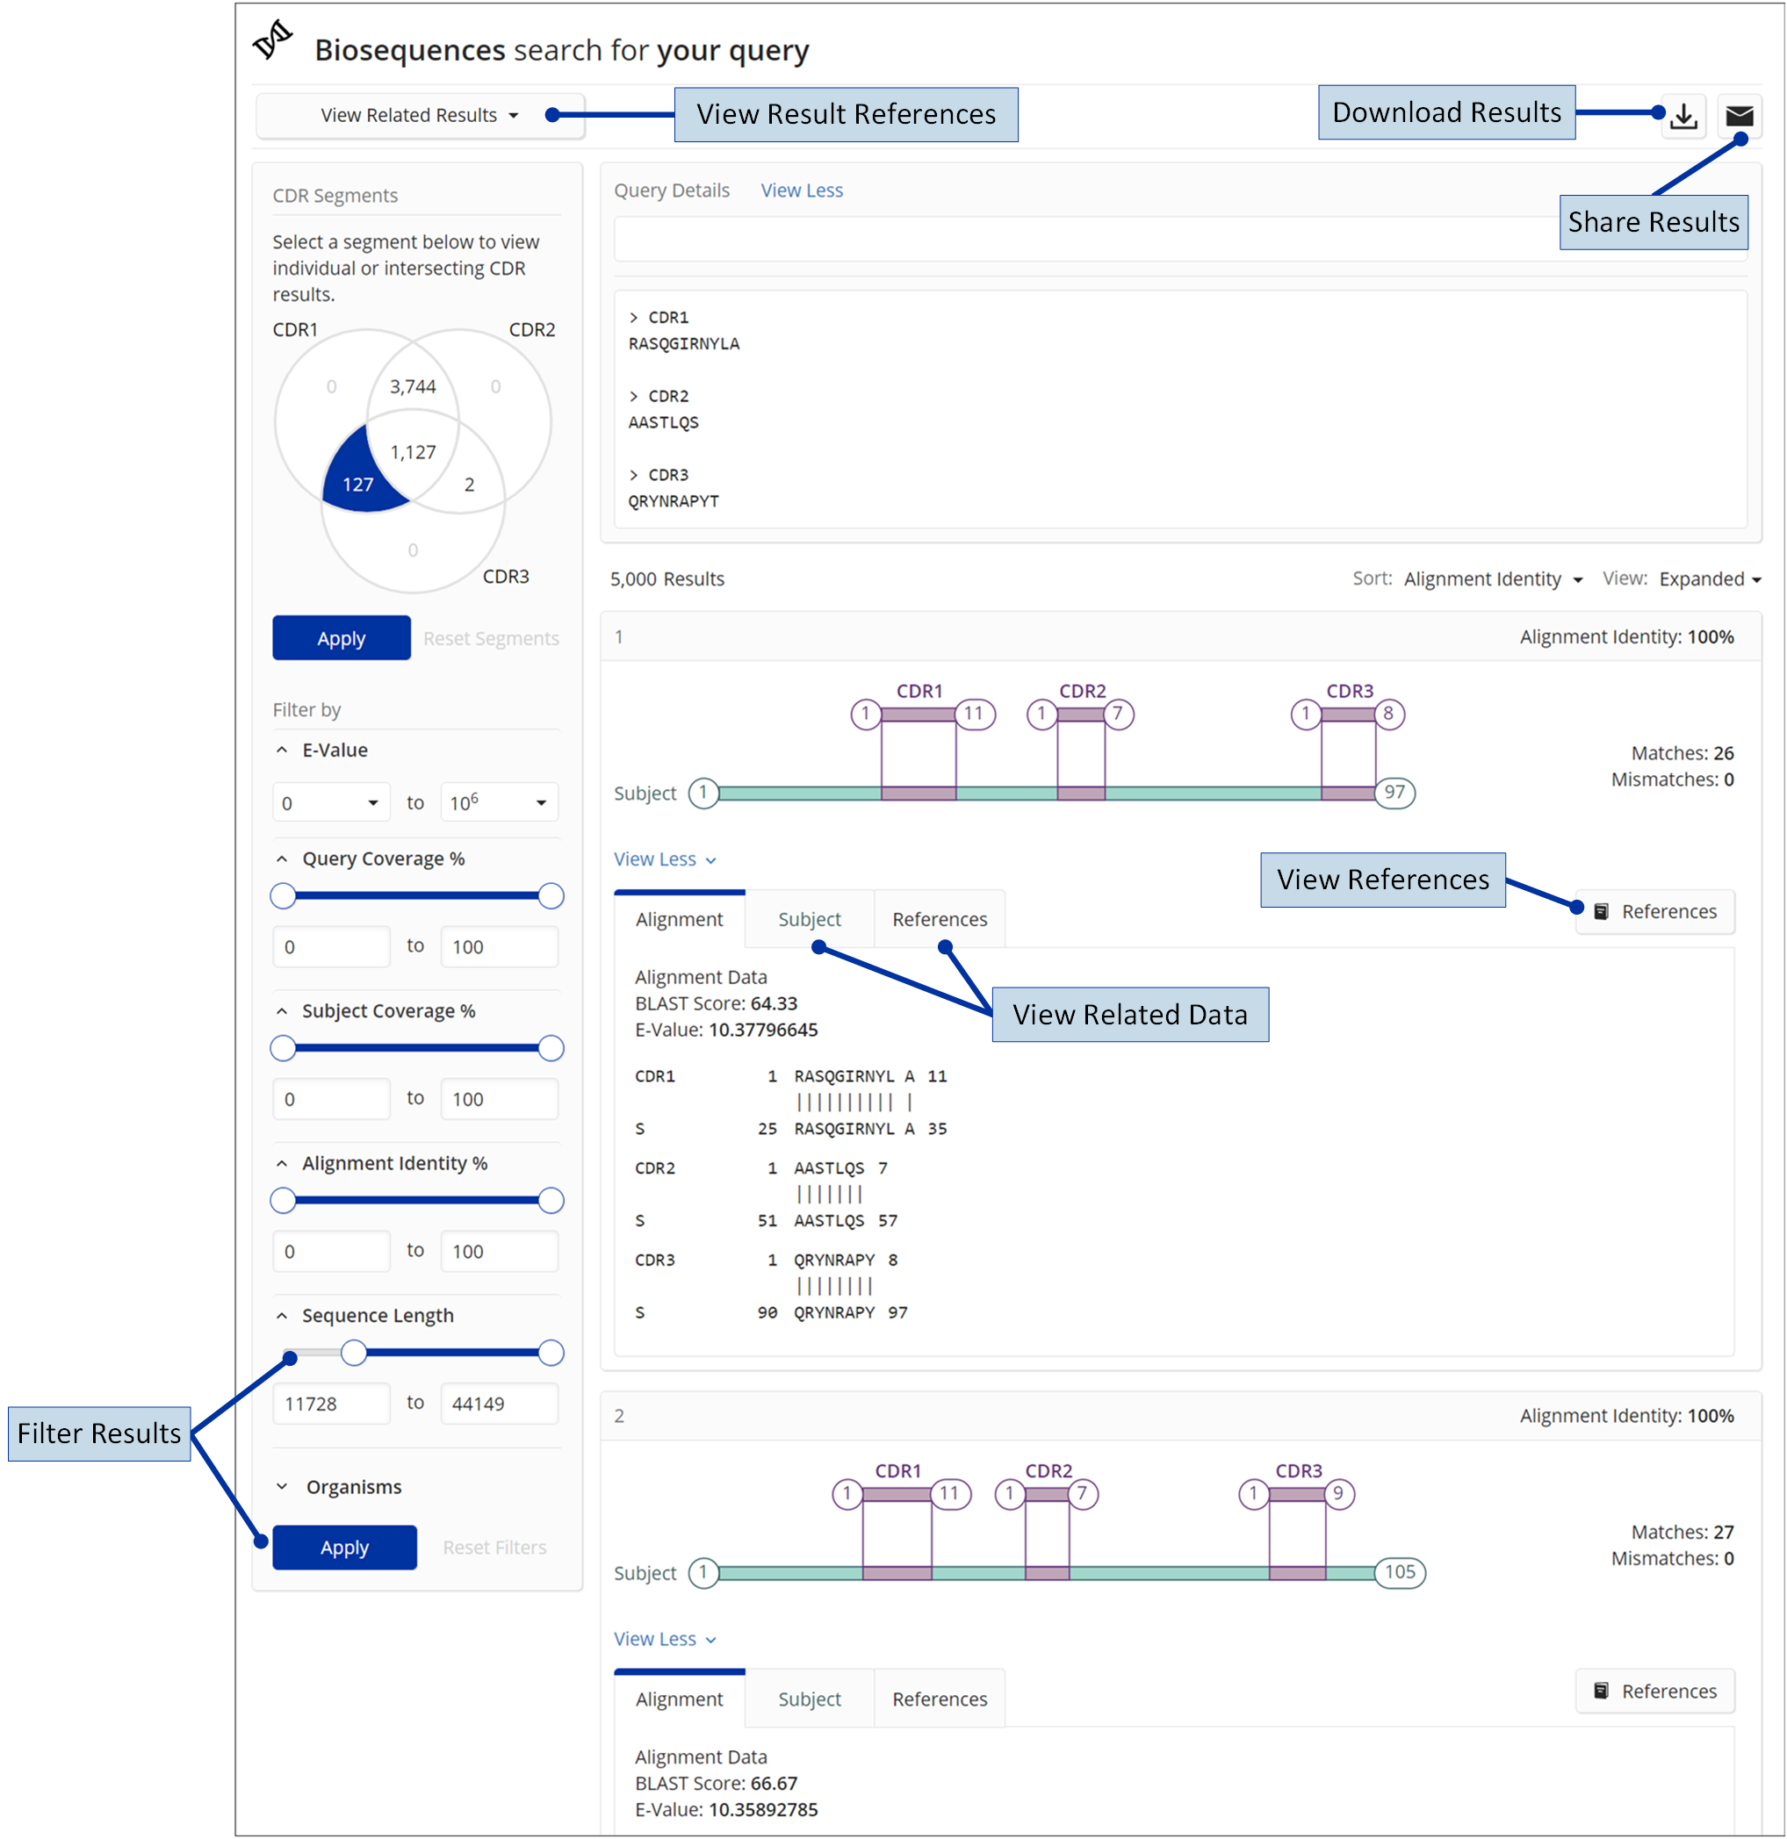Select the 1,127 center Venn segment
The height and width of the screenshot is (1839, 1787).
[x=413, y=452]
